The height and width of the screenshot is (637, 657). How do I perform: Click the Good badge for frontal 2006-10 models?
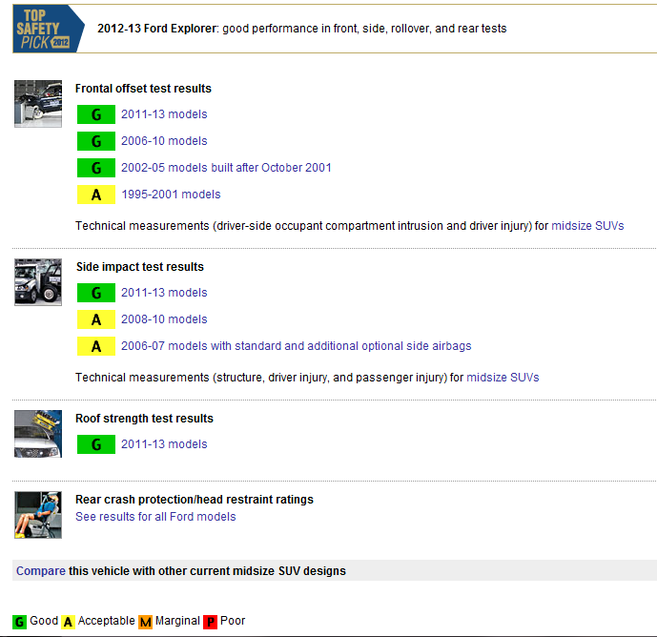[x=96, y=141]
